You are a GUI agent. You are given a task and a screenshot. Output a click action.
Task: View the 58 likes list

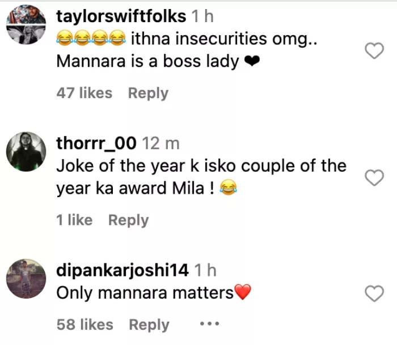85,325
